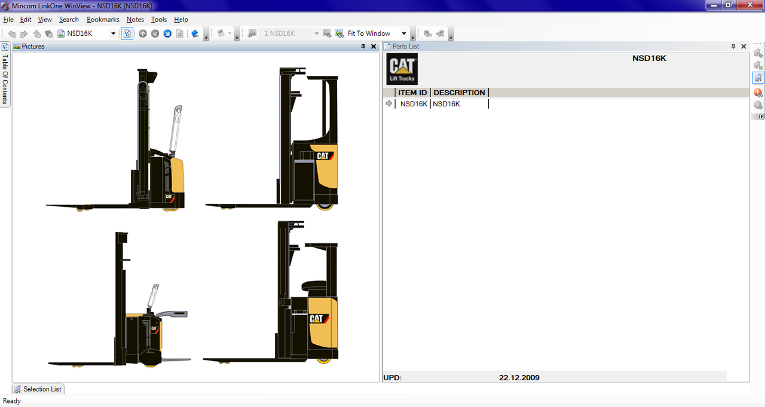Click the remove-from-cart icon in right sidebar
Screen dimensions: 765x407
click(758, 65)
